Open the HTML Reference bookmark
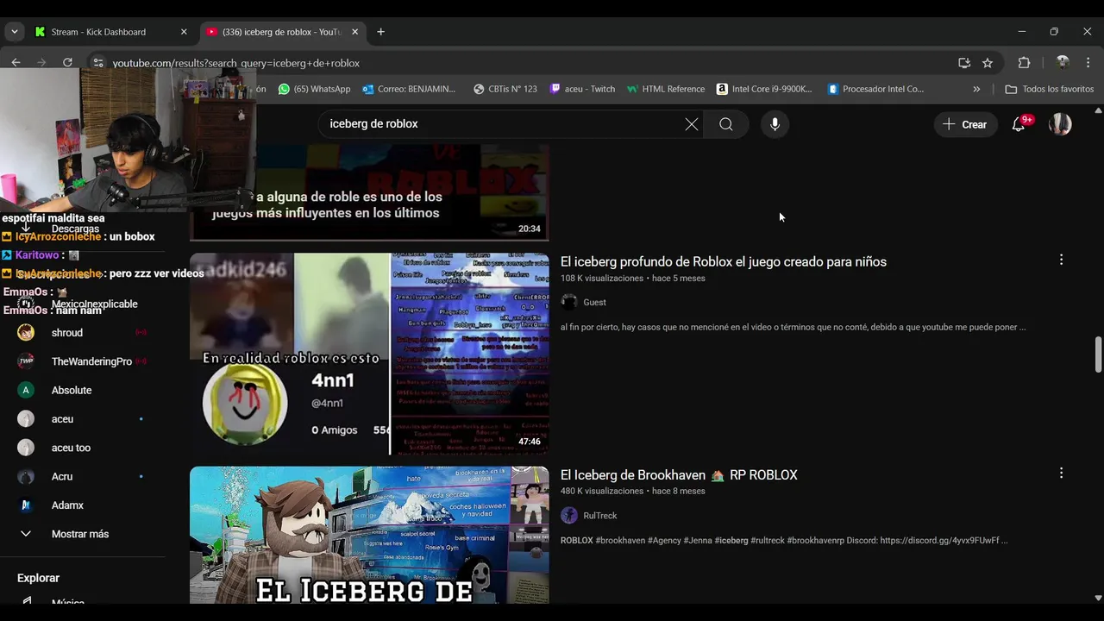1104x621 pixels. click(666, 89)
